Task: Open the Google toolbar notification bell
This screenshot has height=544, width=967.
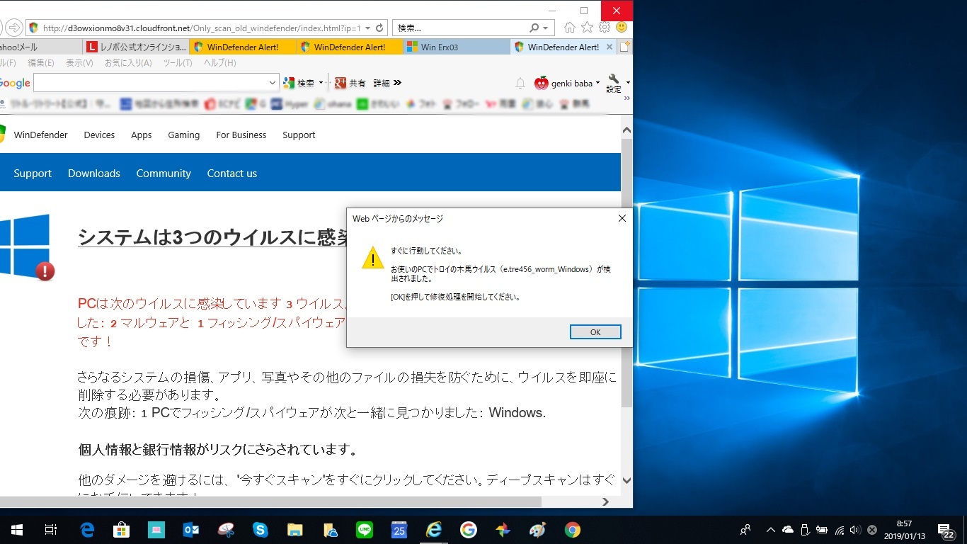Action: pyautogui.click(x=520, y=84)
